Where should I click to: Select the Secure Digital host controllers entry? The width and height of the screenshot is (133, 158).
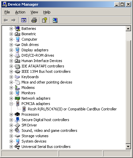pyautogui.click(x=45, y=120)
